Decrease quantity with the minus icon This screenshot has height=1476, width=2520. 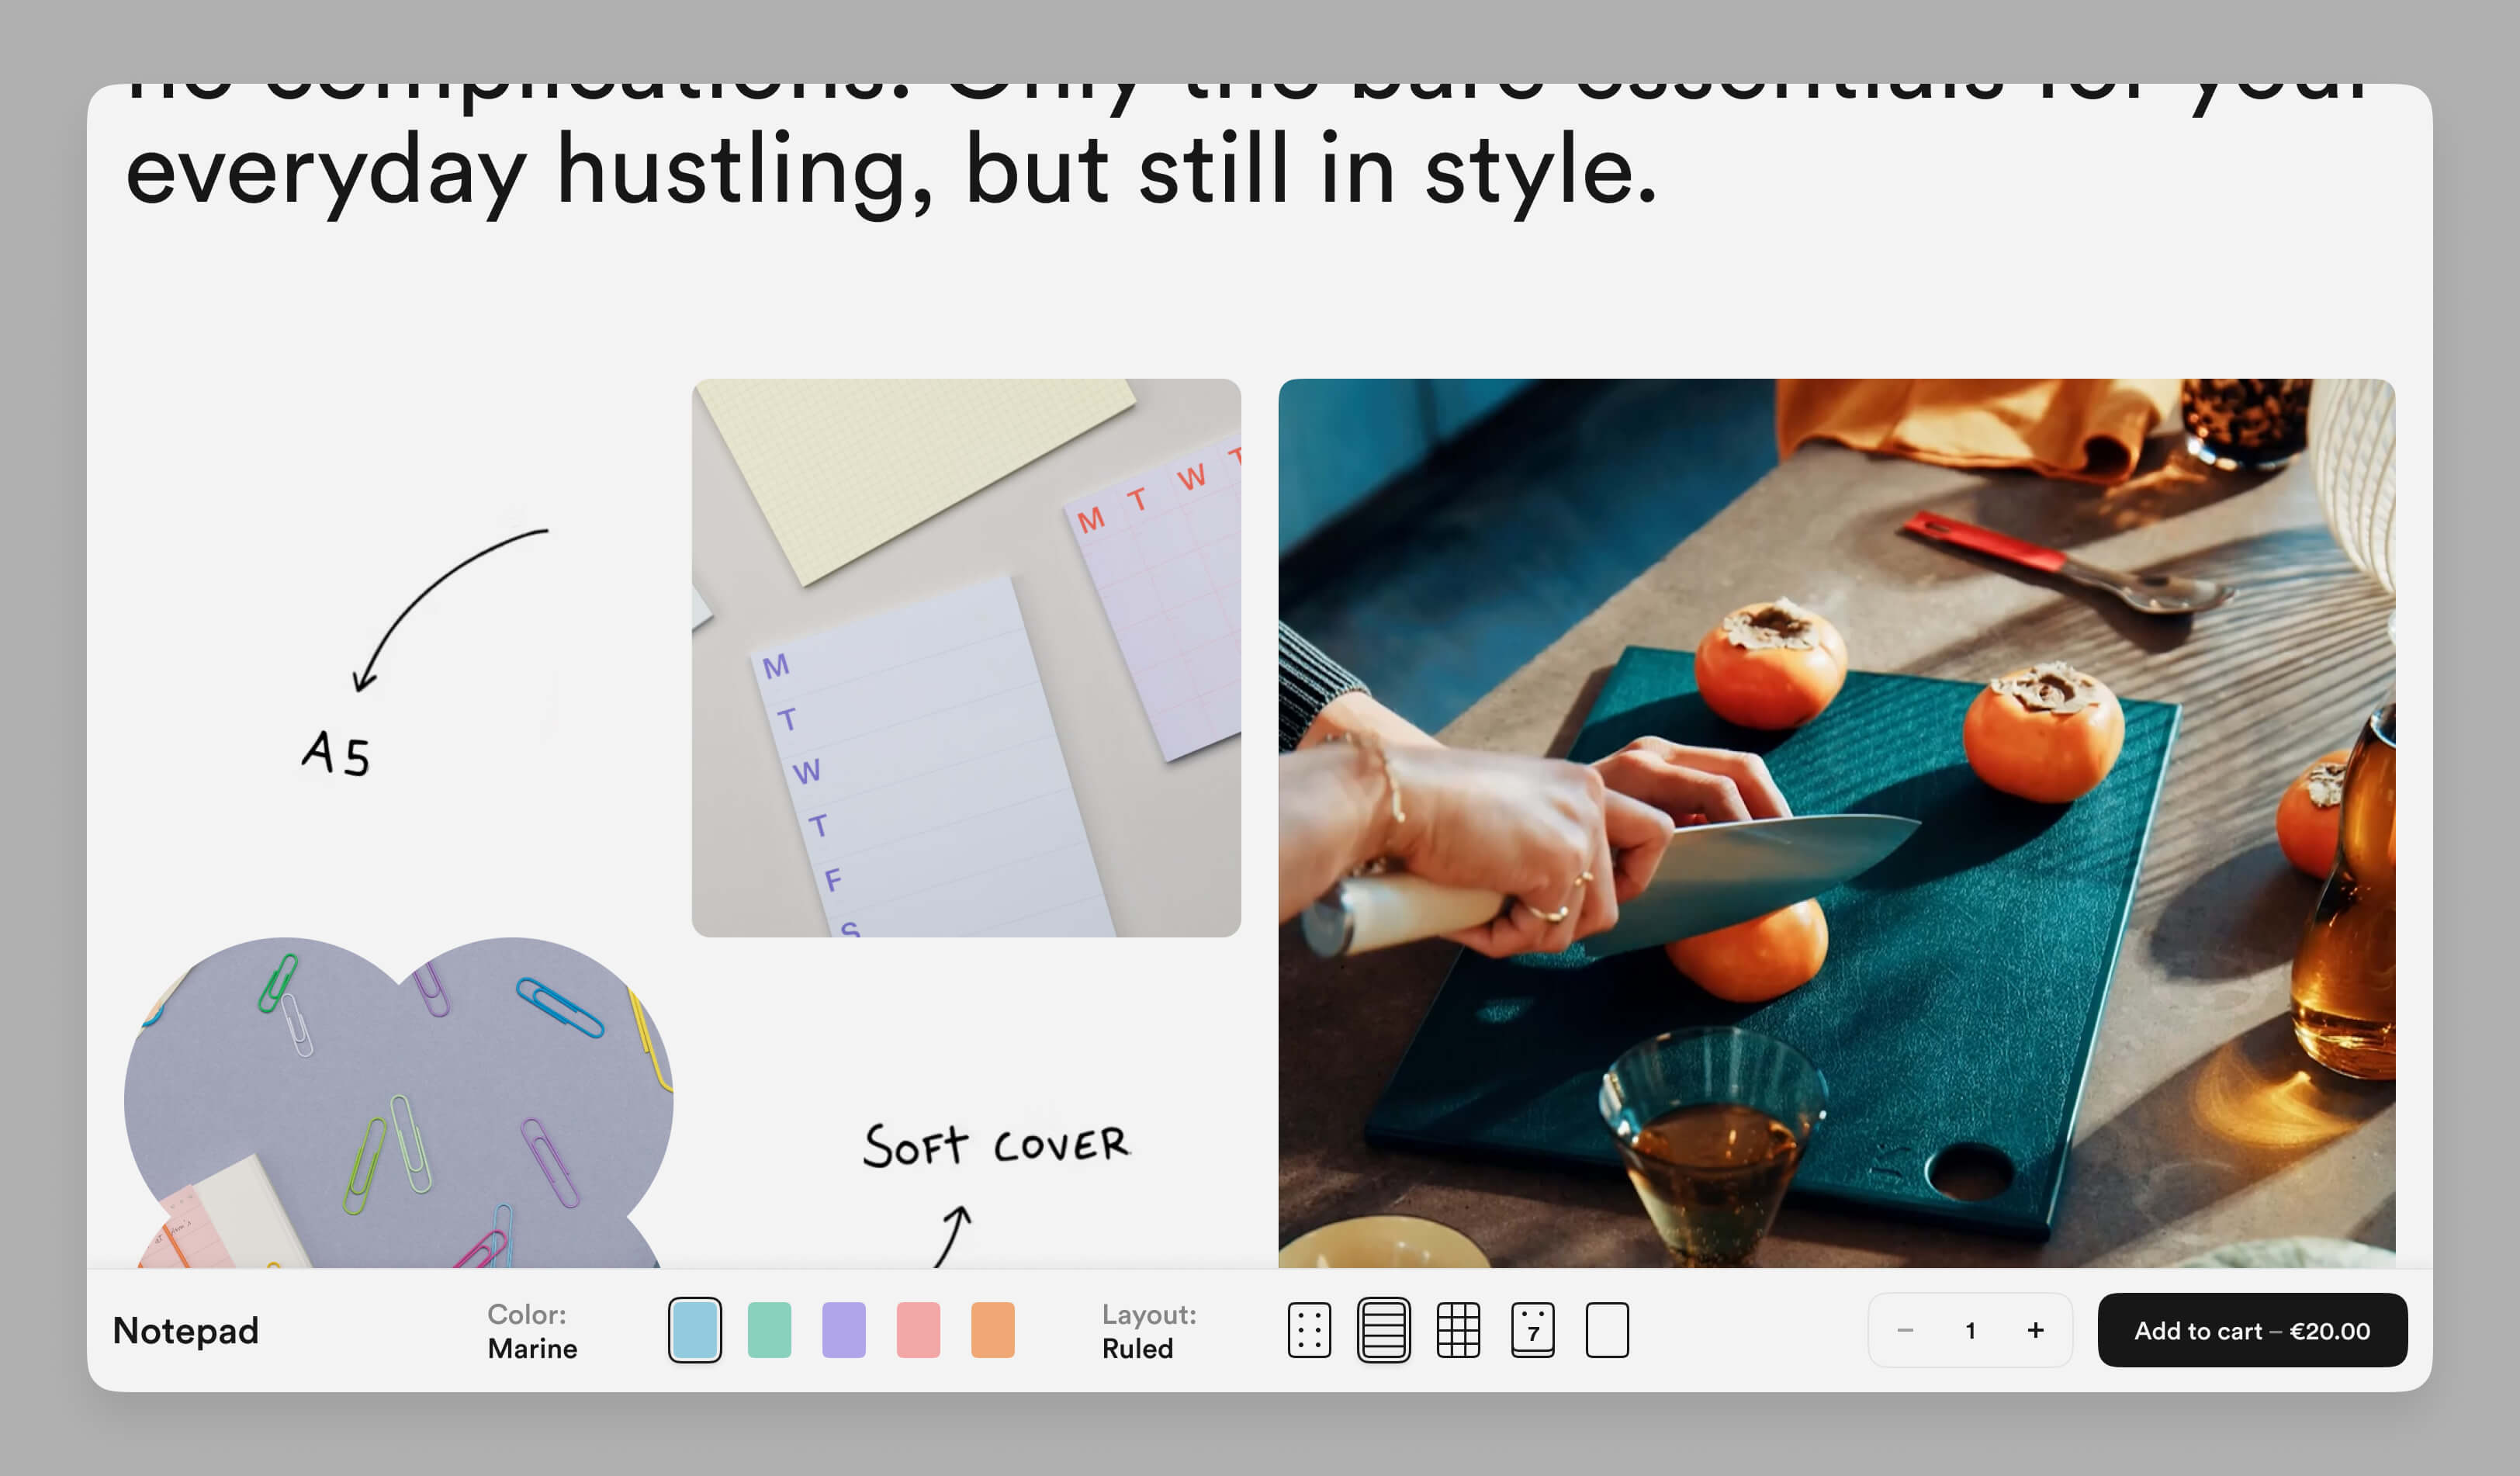coord(1905,1330)
